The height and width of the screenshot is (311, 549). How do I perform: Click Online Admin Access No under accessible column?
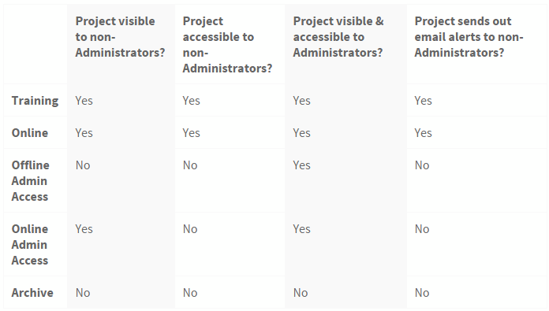click(190, 229)
